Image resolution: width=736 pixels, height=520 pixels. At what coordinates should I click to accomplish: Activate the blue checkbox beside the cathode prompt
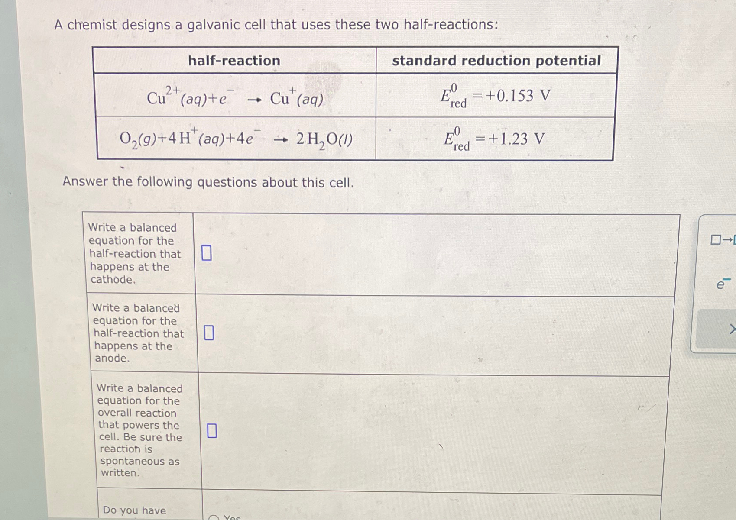tap(207, 254)
